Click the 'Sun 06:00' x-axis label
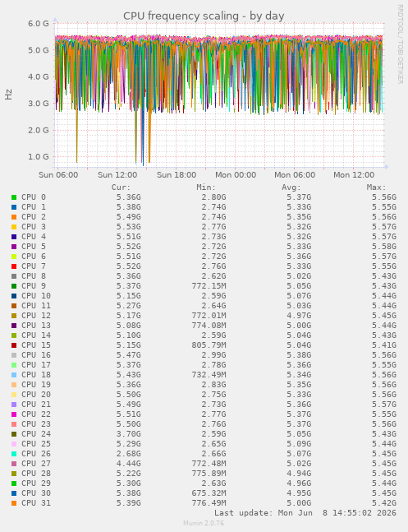The height and width of the screenshot is (532, 408). click(58, 175)
